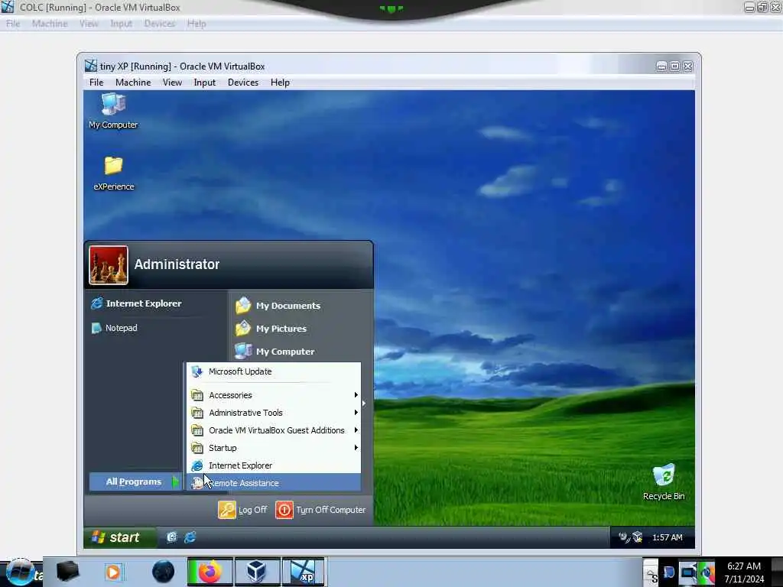The width and height of the screenshot is (783, 587).
Task: Open View menu in tiny XP window
Action: click(x=172, y=83)
